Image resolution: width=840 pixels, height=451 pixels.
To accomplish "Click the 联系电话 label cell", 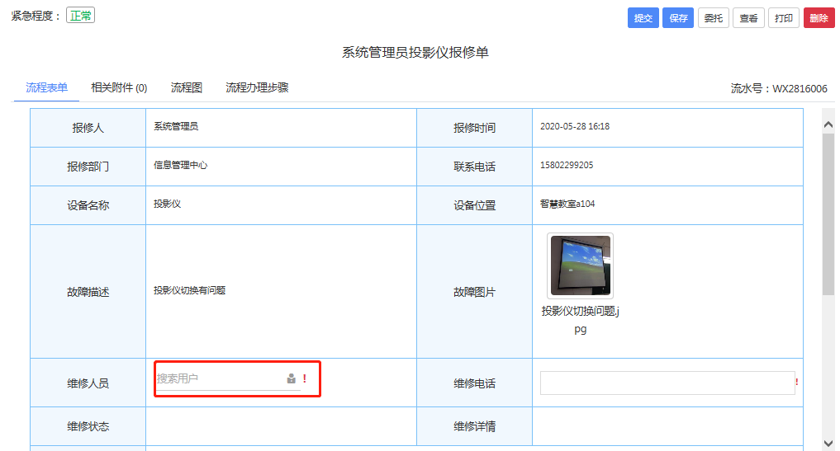I will point(475,167).
